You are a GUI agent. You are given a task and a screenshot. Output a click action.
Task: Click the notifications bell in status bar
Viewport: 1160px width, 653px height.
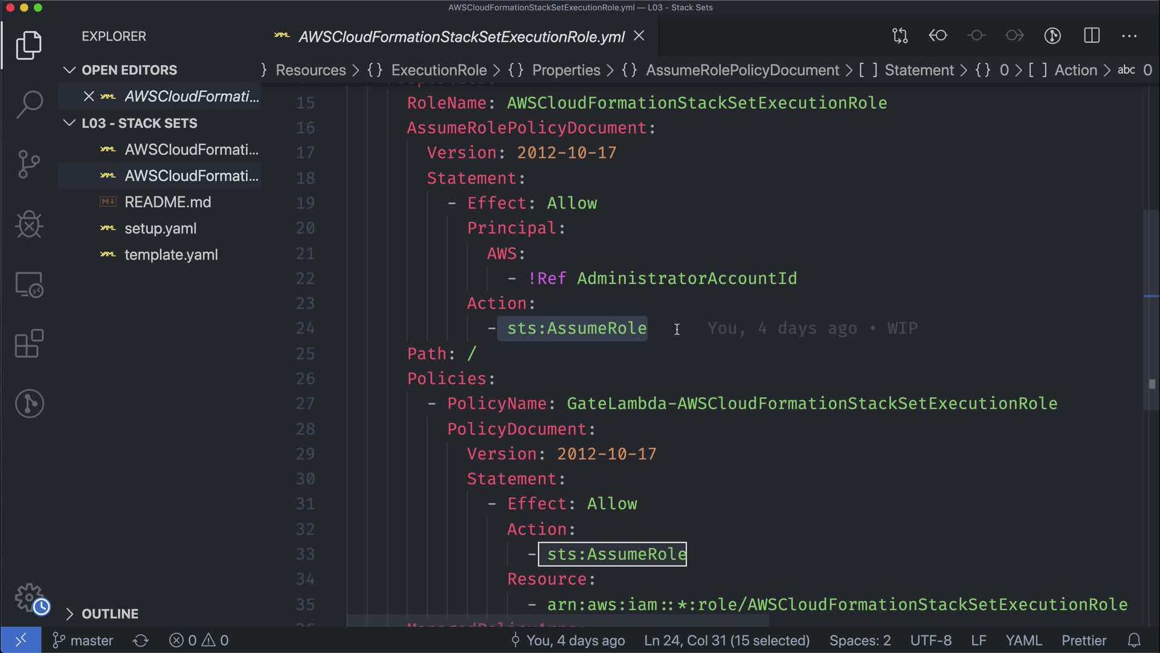[x=1134, y=640]
